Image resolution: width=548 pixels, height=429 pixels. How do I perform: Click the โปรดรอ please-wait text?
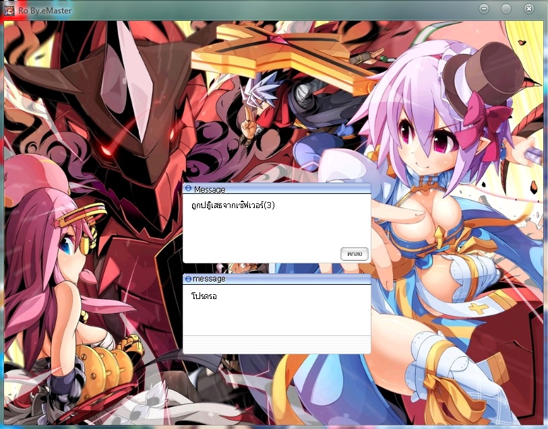[204, 296]
